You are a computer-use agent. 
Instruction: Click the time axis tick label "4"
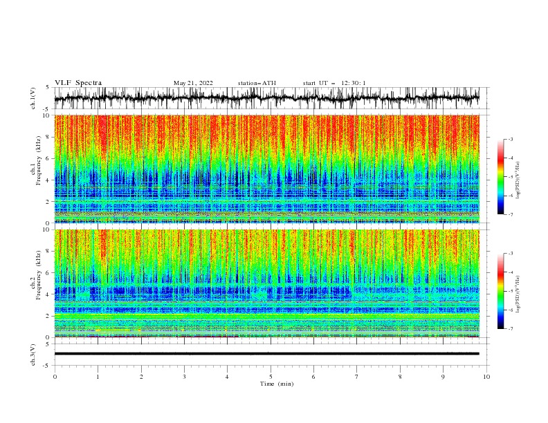[x=227, y=377]
